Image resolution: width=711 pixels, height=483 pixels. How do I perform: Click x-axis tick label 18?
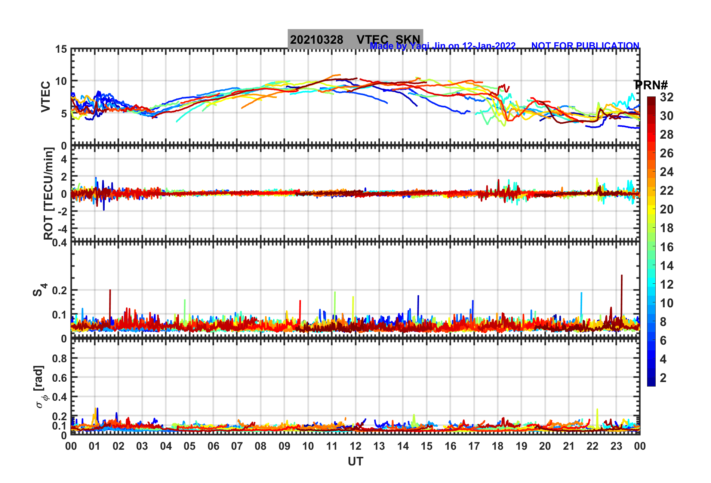pyautogui.click(x=498, y=446)
